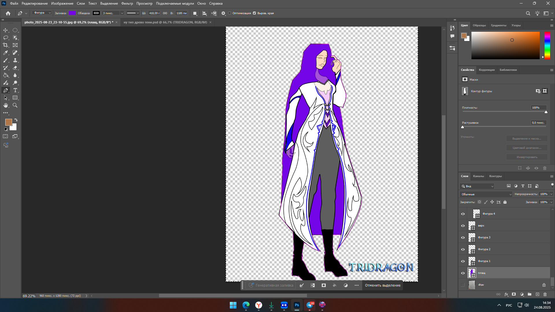Select the Crop tool
The width and height of the screenshot is (555, 312).
[x=5, y=45]
